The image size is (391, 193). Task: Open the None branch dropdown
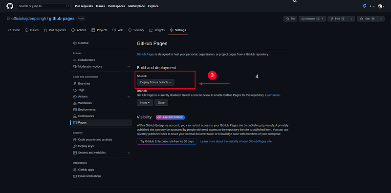tap(145, 102)
